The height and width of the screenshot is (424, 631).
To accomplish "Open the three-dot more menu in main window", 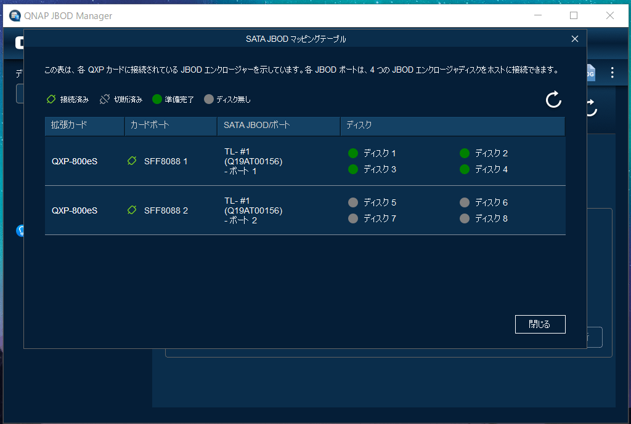I will (x=612, y=73).
